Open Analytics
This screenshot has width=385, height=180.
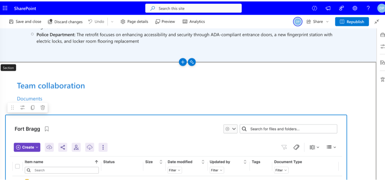pyautogui.click(x=194, y=22)
